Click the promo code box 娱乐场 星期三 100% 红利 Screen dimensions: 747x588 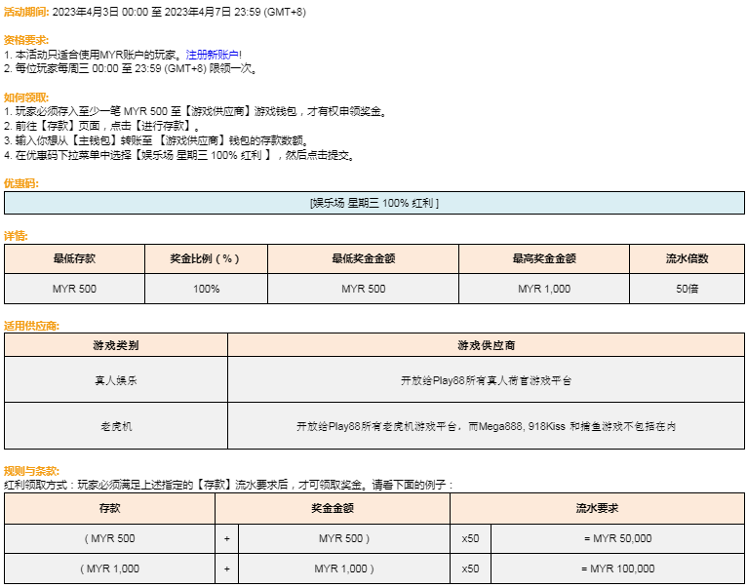[373, 203]
